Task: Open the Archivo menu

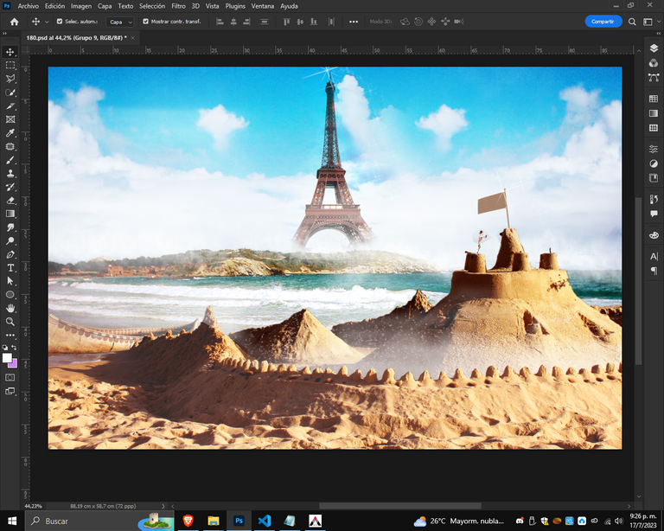Action: click(x=28, y=6)
